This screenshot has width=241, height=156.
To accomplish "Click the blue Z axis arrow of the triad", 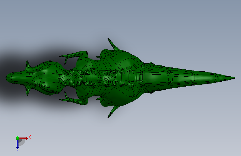I will tap(18, 145).
